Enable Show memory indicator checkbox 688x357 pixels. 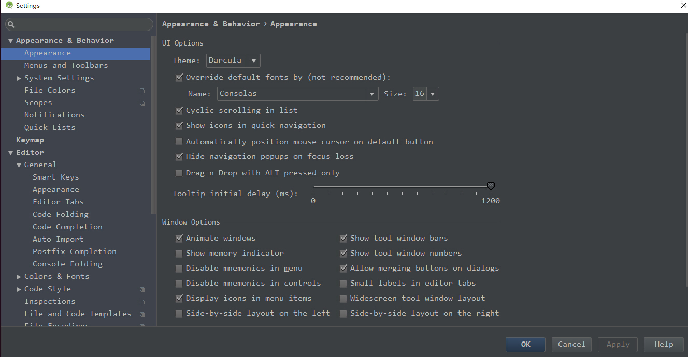pos(179,254)
